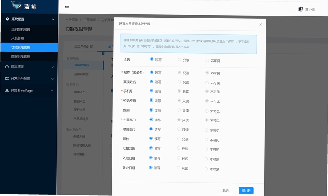
Task: Set 真实姓名 to 只读
Action: pyautogui.click(x=179, y=82)
